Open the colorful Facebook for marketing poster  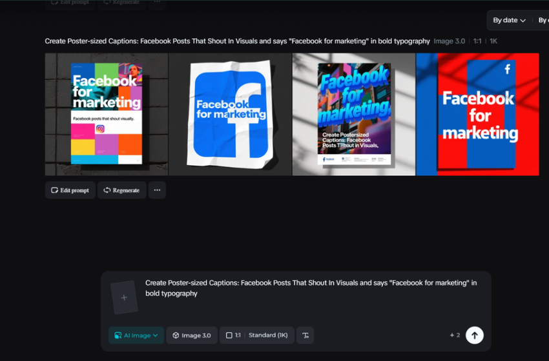[x=107, y=114]
